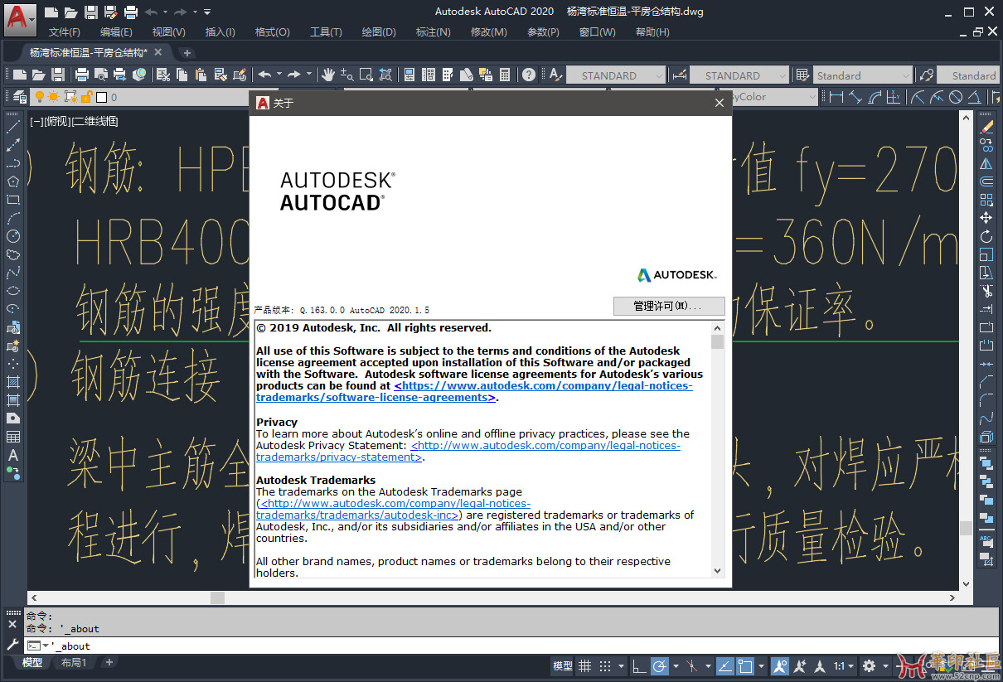1003x682 pixels.
Task: Click the Dimension Style icon
Action: point(680,75)
